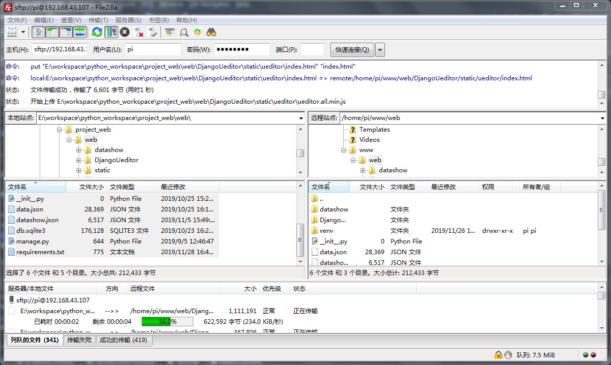This screenshot has height=365, width=611.
Task: Click the 用户名 username field
Action: tap(153, 49)
